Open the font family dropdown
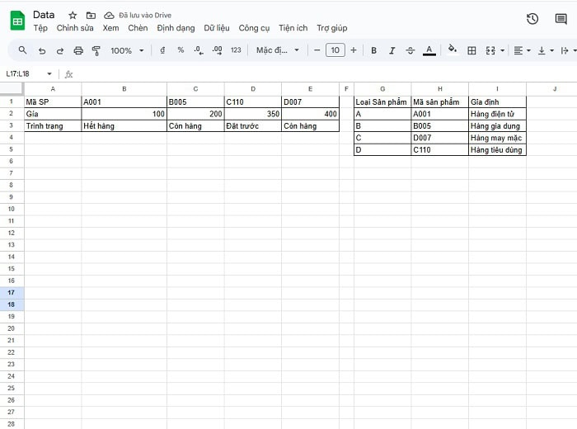577x429 pixels. tap(277, 50)
